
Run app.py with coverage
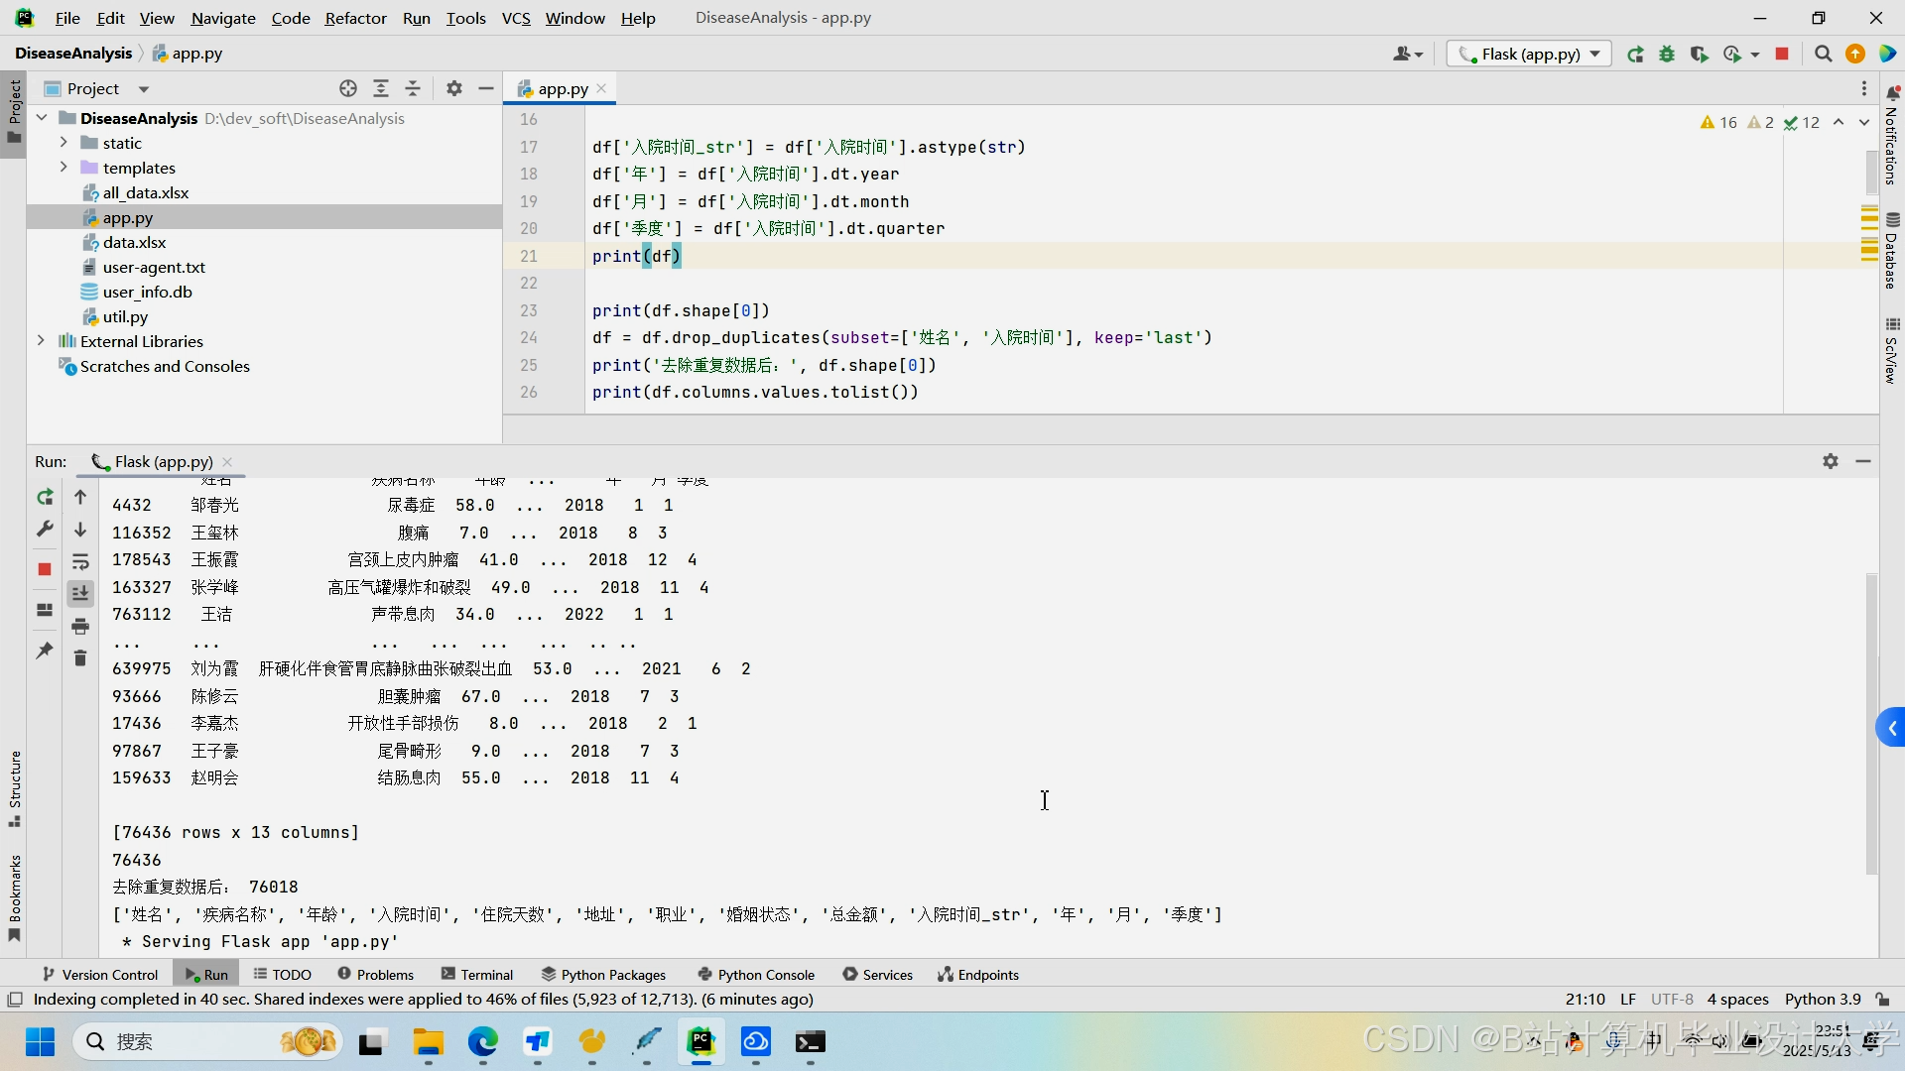tap(1699, 54)
